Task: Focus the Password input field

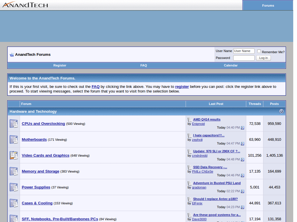Action: [x=244, y=58]
